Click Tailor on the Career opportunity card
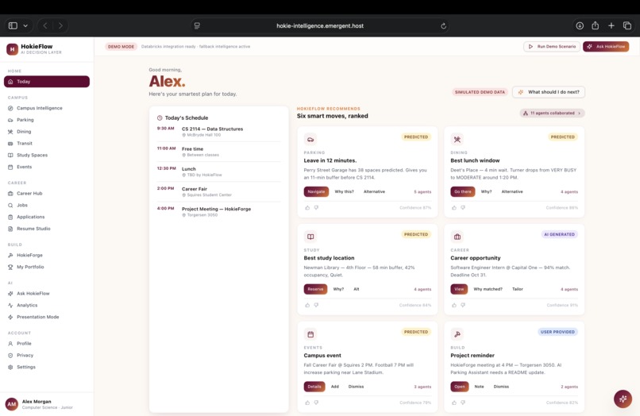 click(x=518, y=289)
